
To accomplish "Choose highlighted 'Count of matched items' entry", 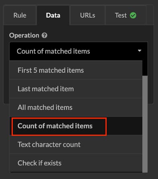I will click(x=55, y=126).
